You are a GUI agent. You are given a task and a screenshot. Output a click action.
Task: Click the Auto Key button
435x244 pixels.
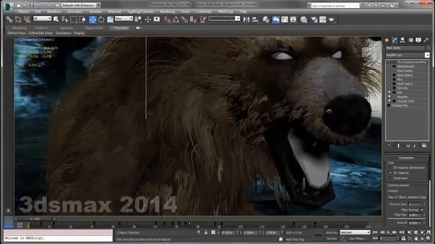331,232
